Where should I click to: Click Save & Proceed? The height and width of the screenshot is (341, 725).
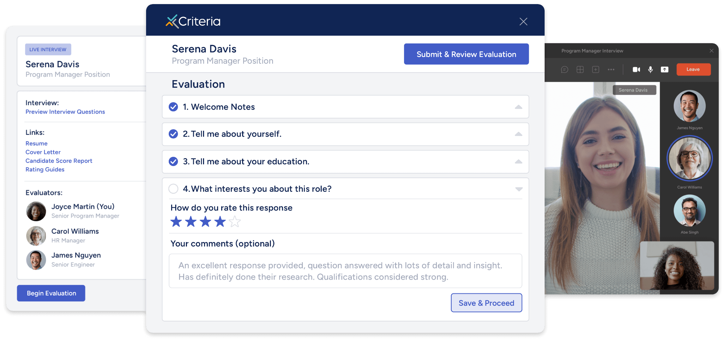[x=486, y=303]
